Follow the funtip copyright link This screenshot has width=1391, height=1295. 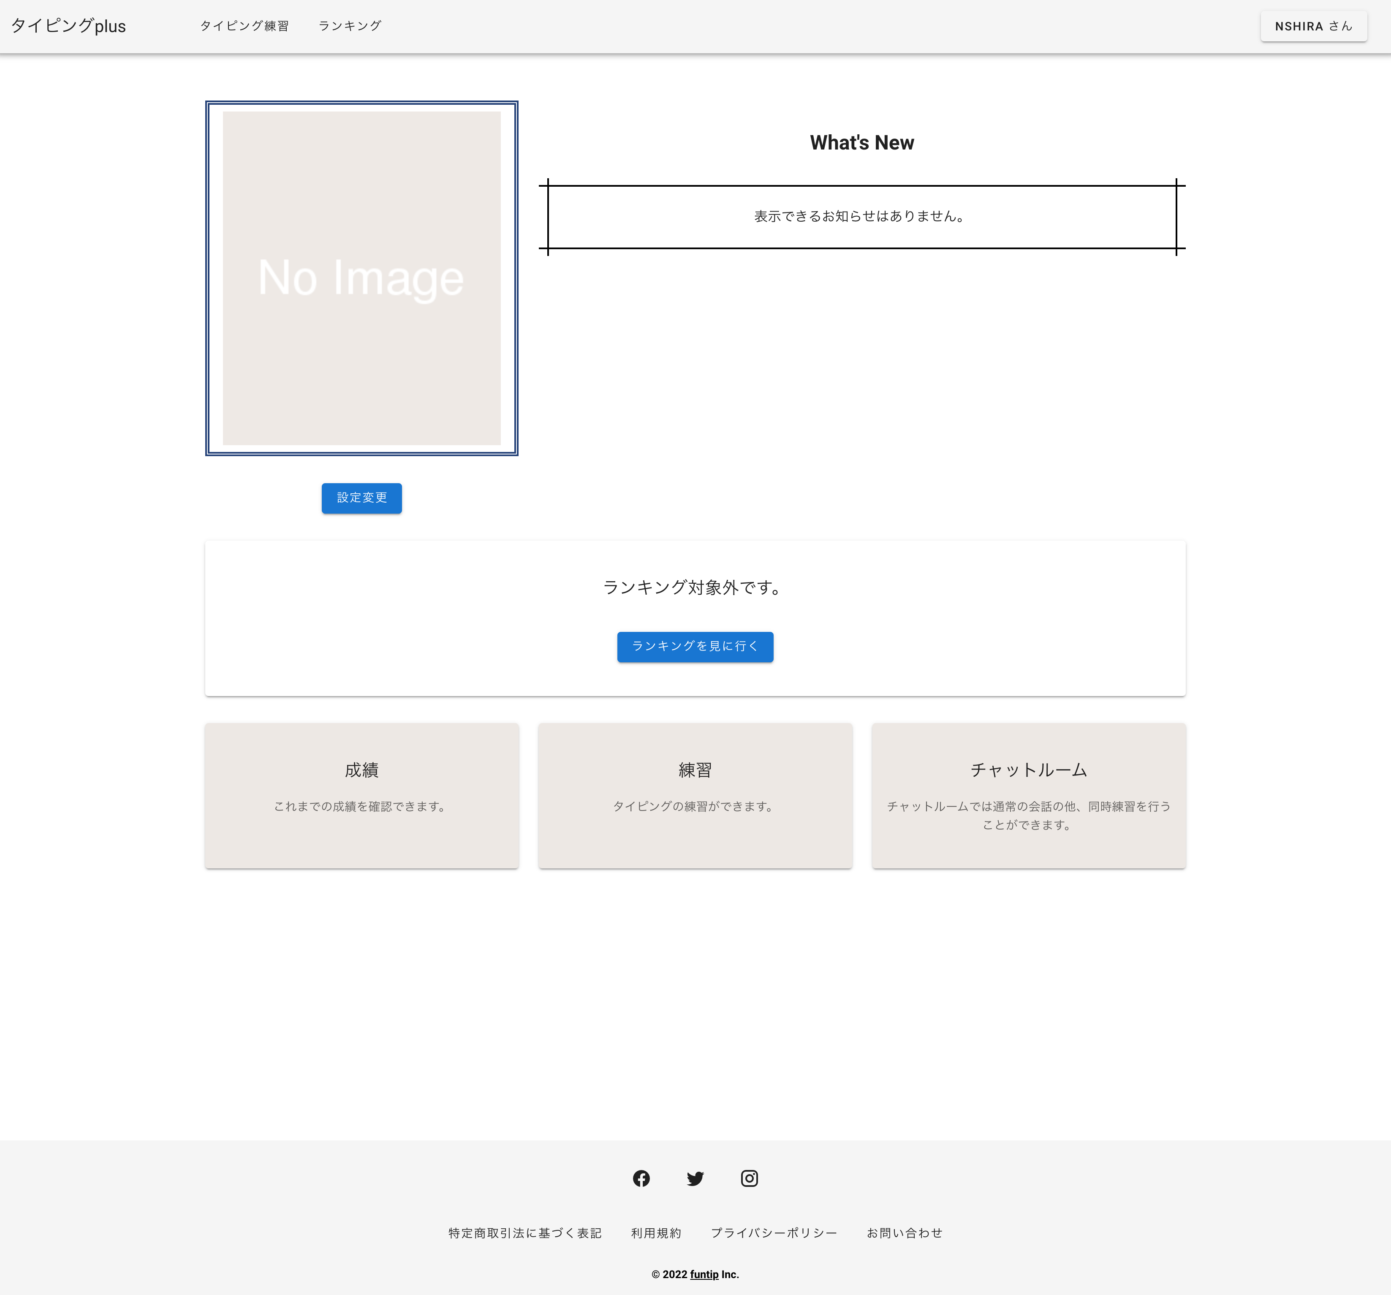(x=704, y=1274)
